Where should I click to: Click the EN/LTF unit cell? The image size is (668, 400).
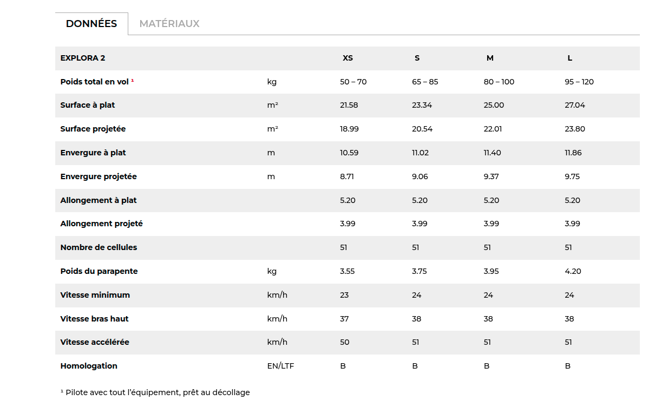280,366
